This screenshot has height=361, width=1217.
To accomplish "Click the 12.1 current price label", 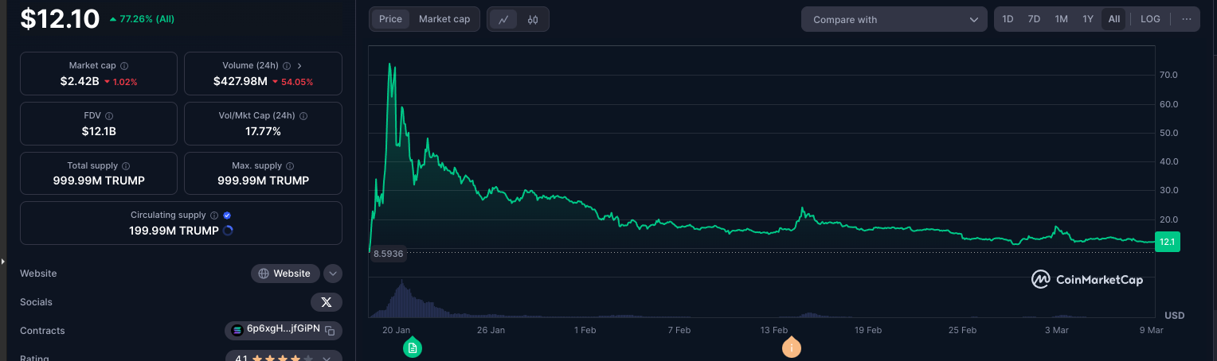I will 1167,242.
